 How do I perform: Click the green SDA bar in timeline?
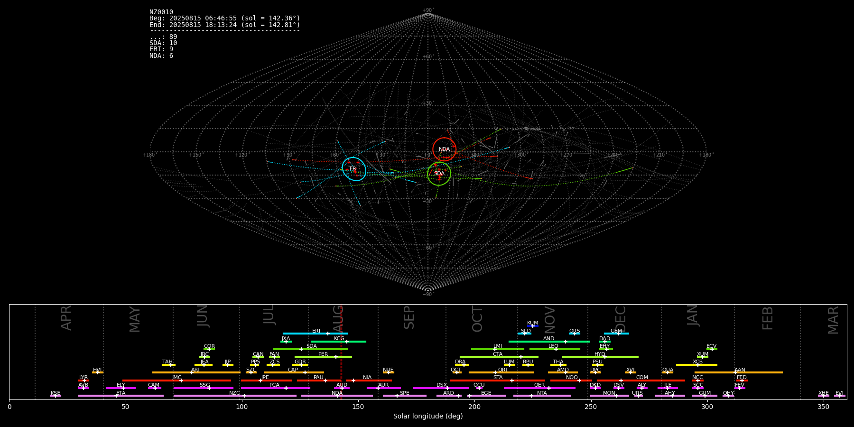310,349
